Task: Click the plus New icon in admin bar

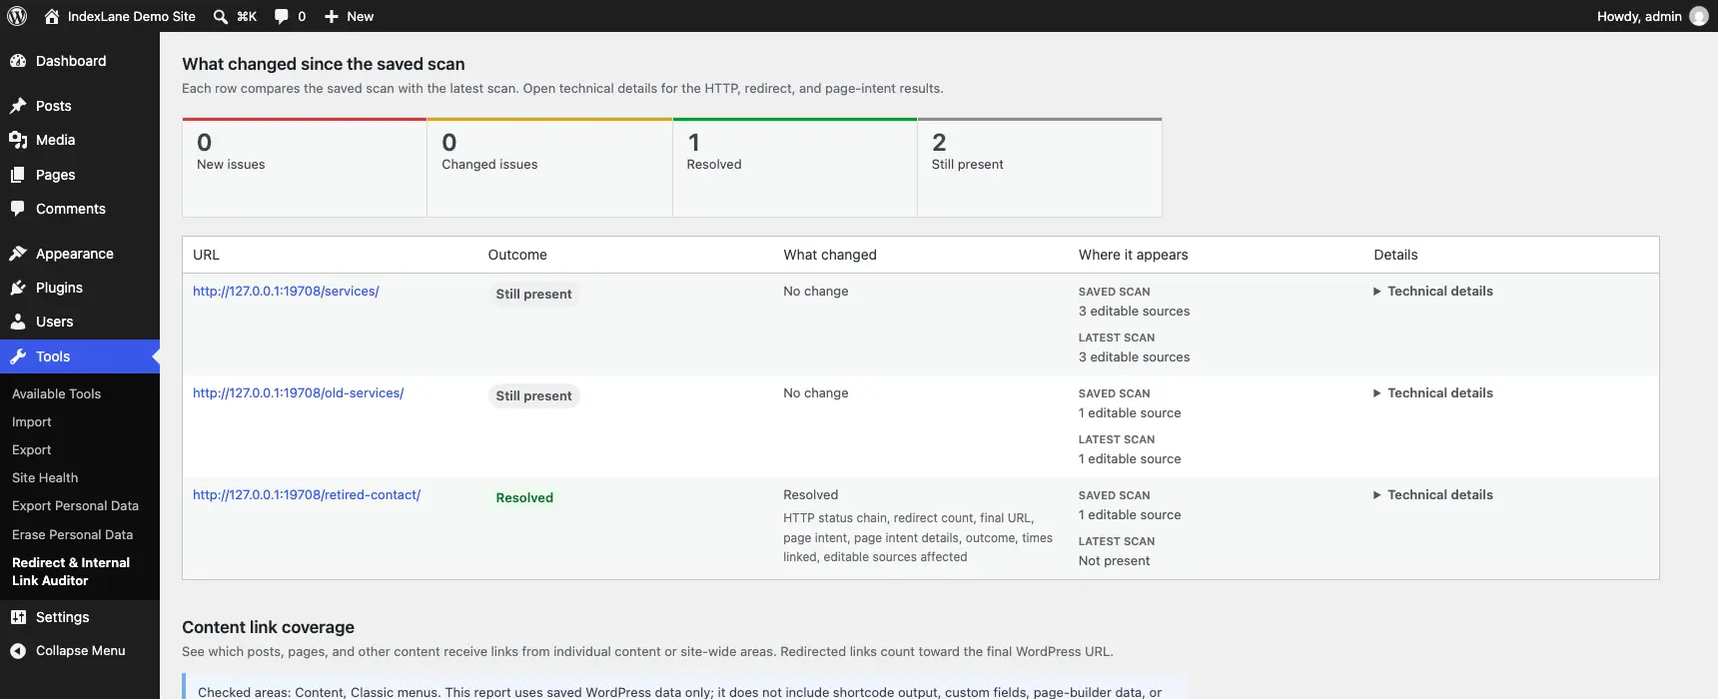Action: tap(332, 16)
